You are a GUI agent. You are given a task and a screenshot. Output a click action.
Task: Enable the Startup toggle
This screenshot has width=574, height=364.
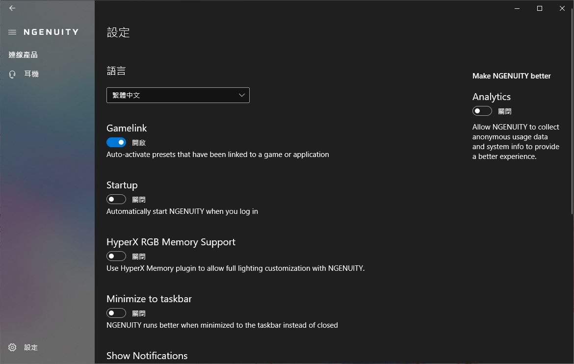pyautogui.click(x=116, y=199)
